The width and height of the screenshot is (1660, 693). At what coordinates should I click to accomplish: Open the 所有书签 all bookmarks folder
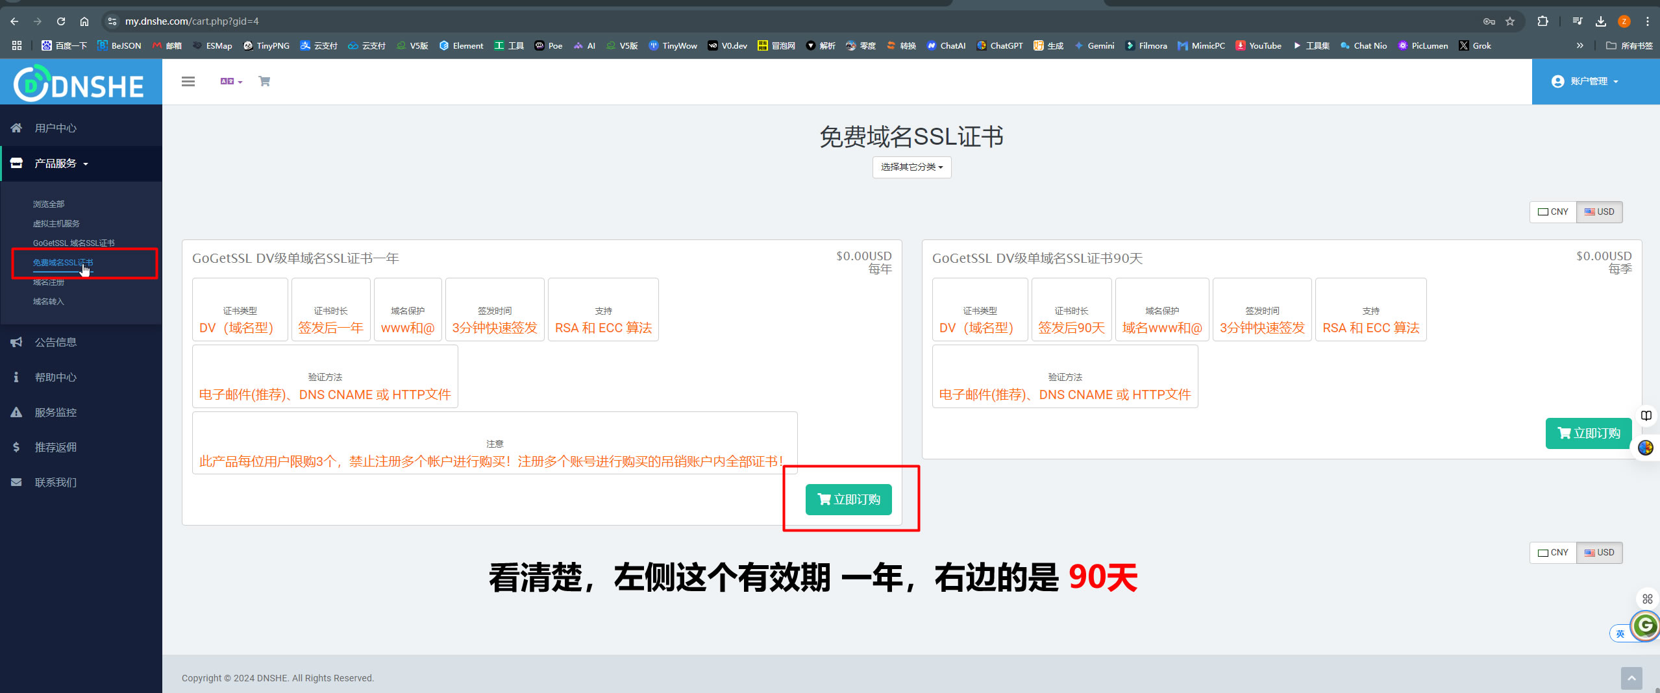click(1629, 45)
